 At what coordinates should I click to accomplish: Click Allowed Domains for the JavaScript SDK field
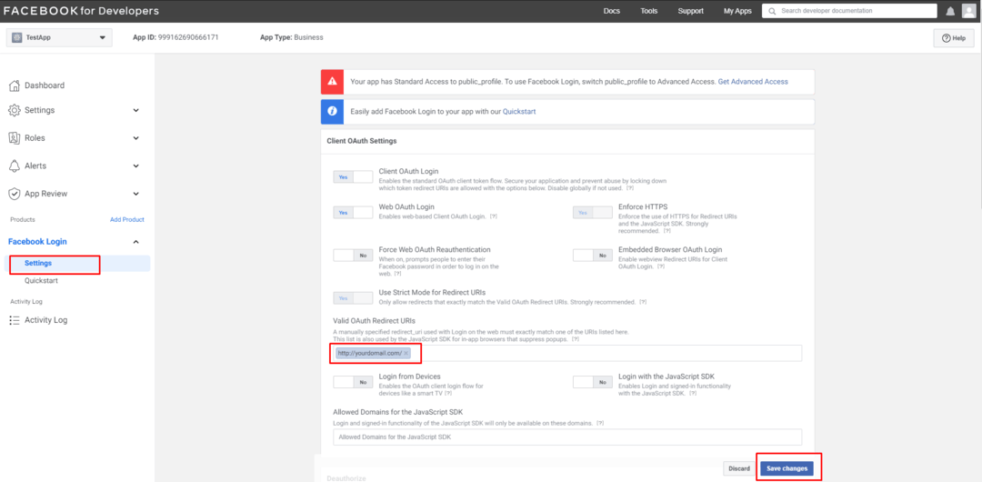[x=567, y=437]
